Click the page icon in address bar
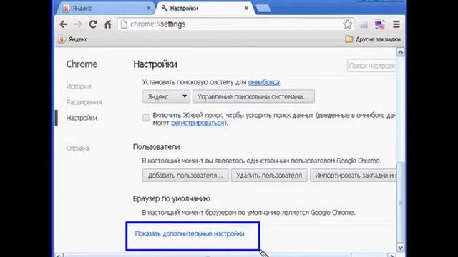458x257 pixels. coord(124,24)
